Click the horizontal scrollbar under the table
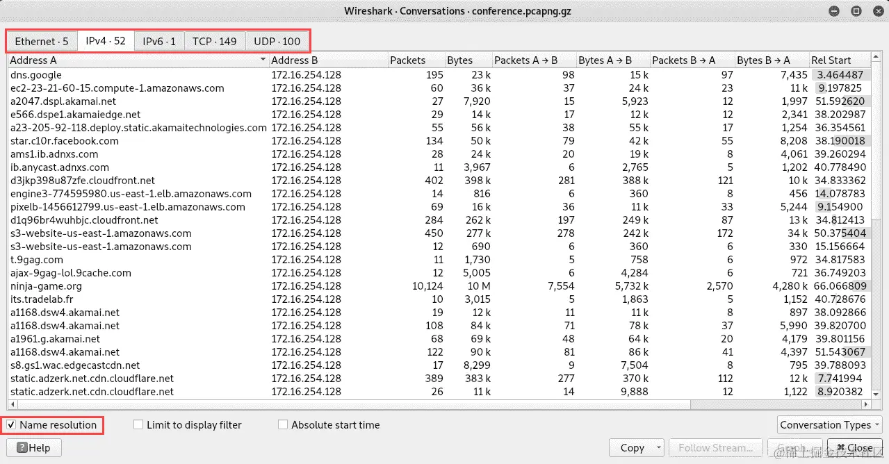This screenshot has height=464, width=889. (439, 404)
